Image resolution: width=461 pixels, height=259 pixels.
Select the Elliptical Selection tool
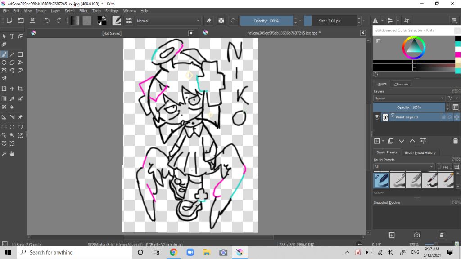click(x=12, y=127)
